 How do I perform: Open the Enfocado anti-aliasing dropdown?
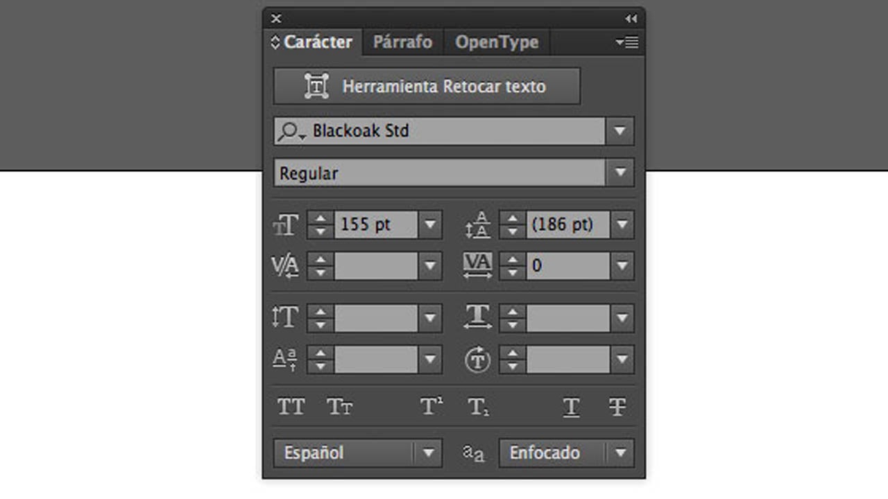(620, 453)
